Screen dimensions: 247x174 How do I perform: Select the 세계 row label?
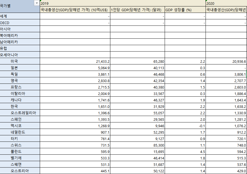point(20,16)
